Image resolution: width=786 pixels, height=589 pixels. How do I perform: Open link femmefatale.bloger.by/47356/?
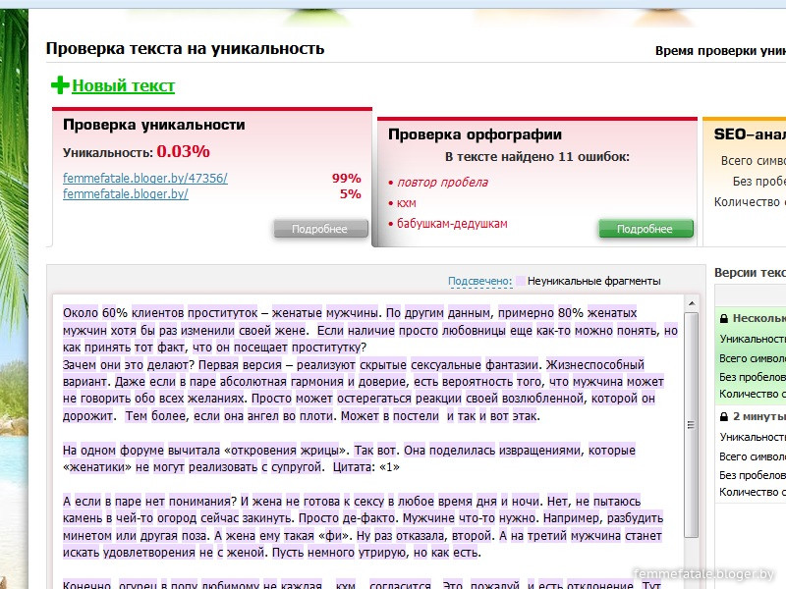pos(145,178)
